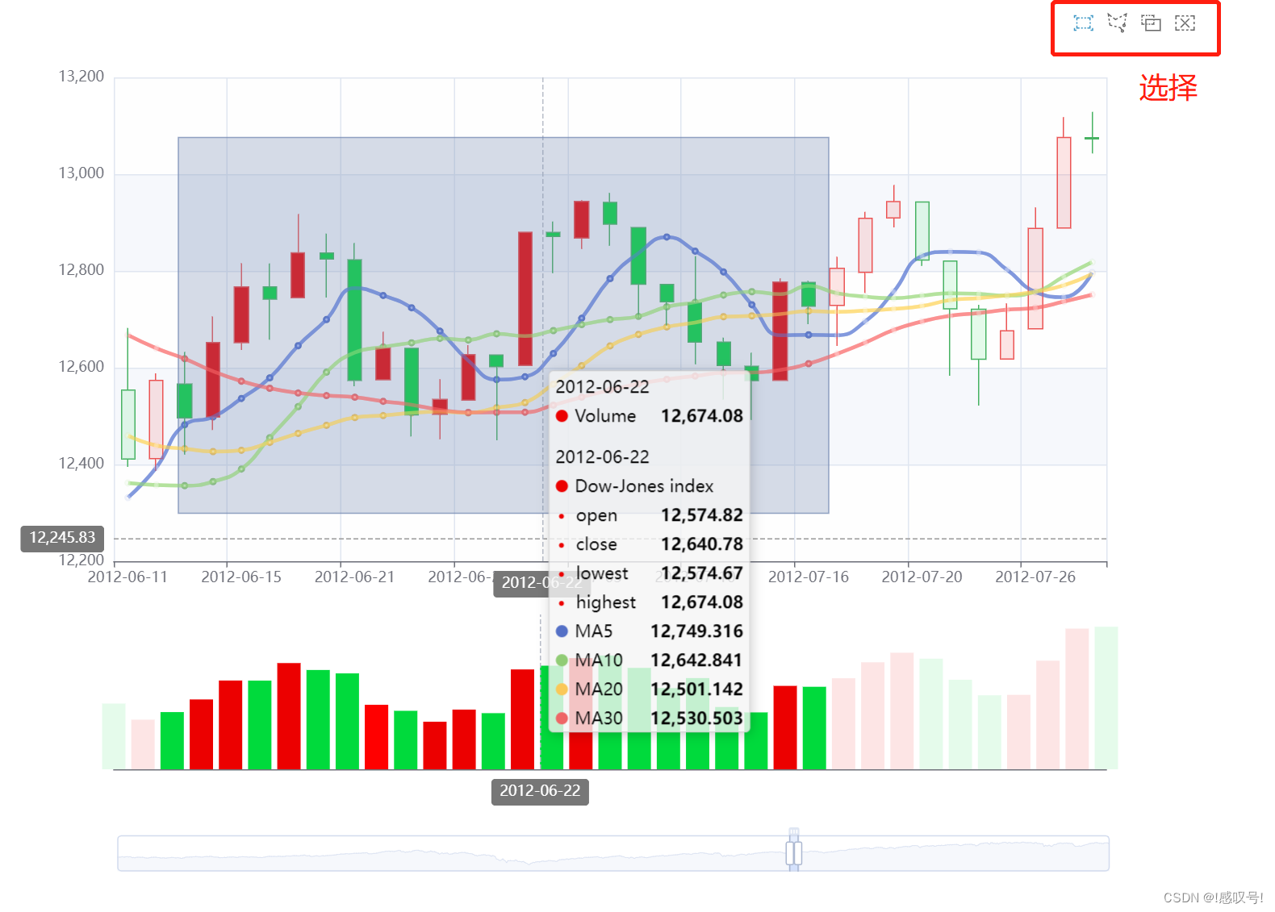The width and height of the screenshot is (1275, 912).
Task: Click the MA5 value 12,749.316
Action: [x=697, y=631]
